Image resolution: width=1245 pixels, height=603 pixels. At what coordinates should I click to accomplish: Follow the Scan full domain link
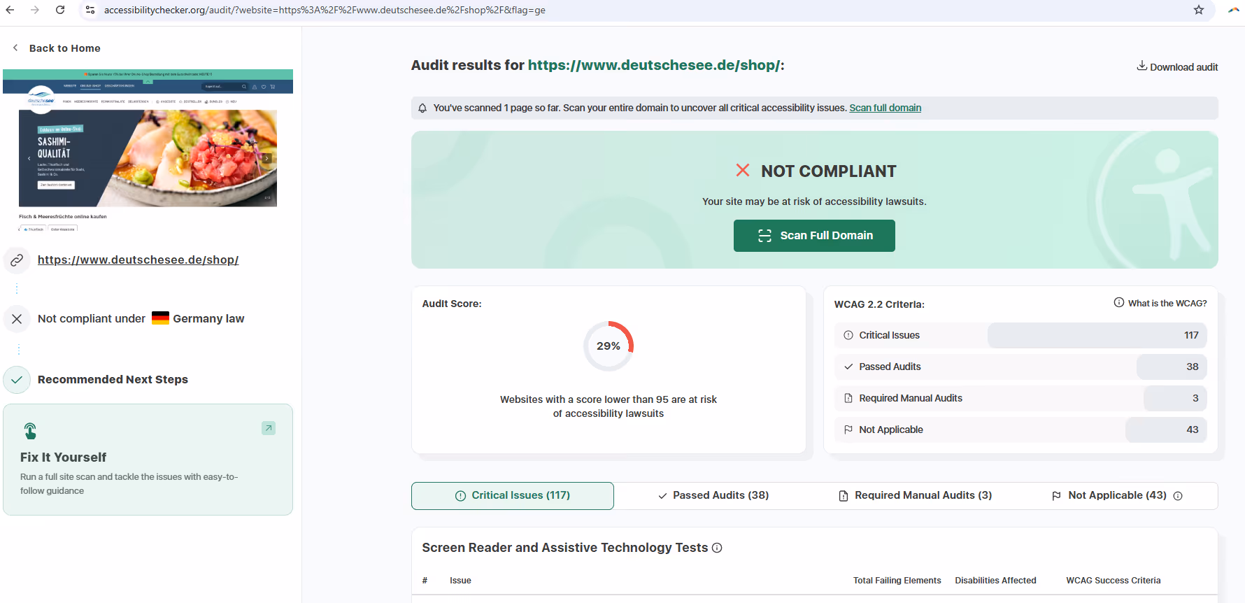tap(885, 108)
